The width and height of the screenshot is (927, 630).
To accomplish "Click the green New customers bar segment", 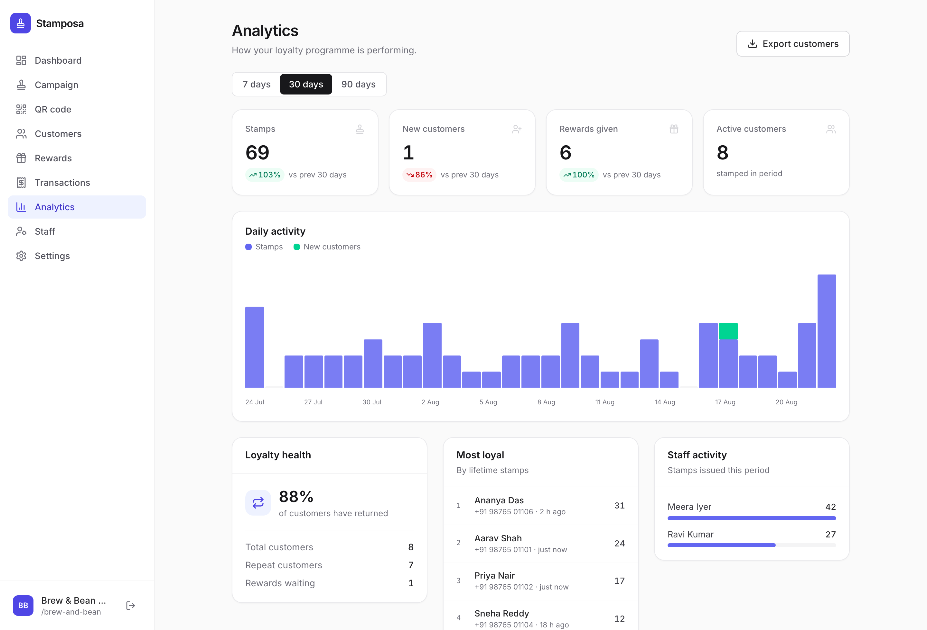I will coord(728,331).
